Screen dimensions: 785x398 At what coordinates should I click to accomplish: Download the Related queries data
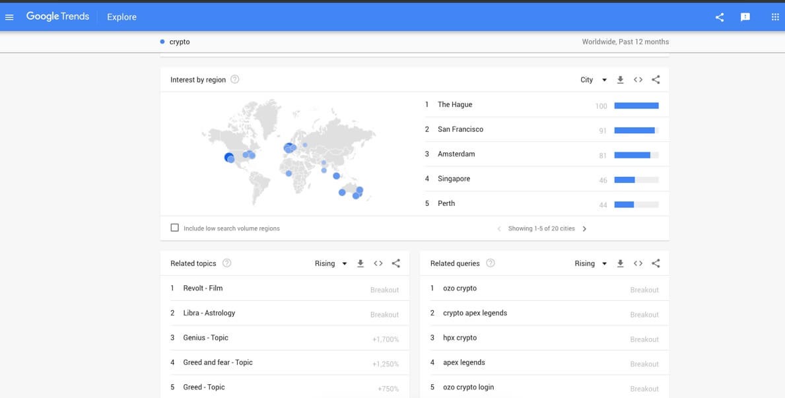click(x=621, y=263)
